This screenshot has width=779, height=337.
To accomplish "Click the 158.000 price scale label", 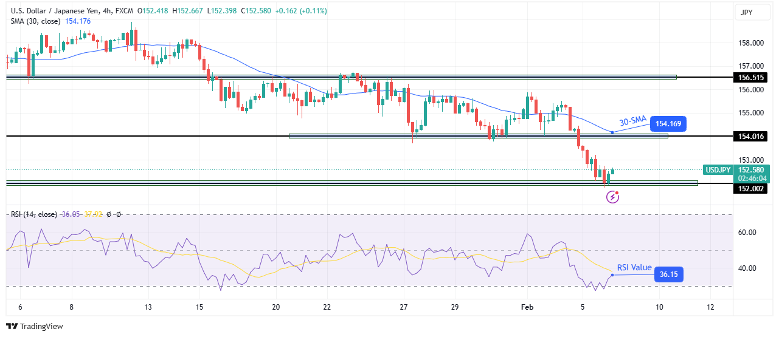I will pos(750,43).
